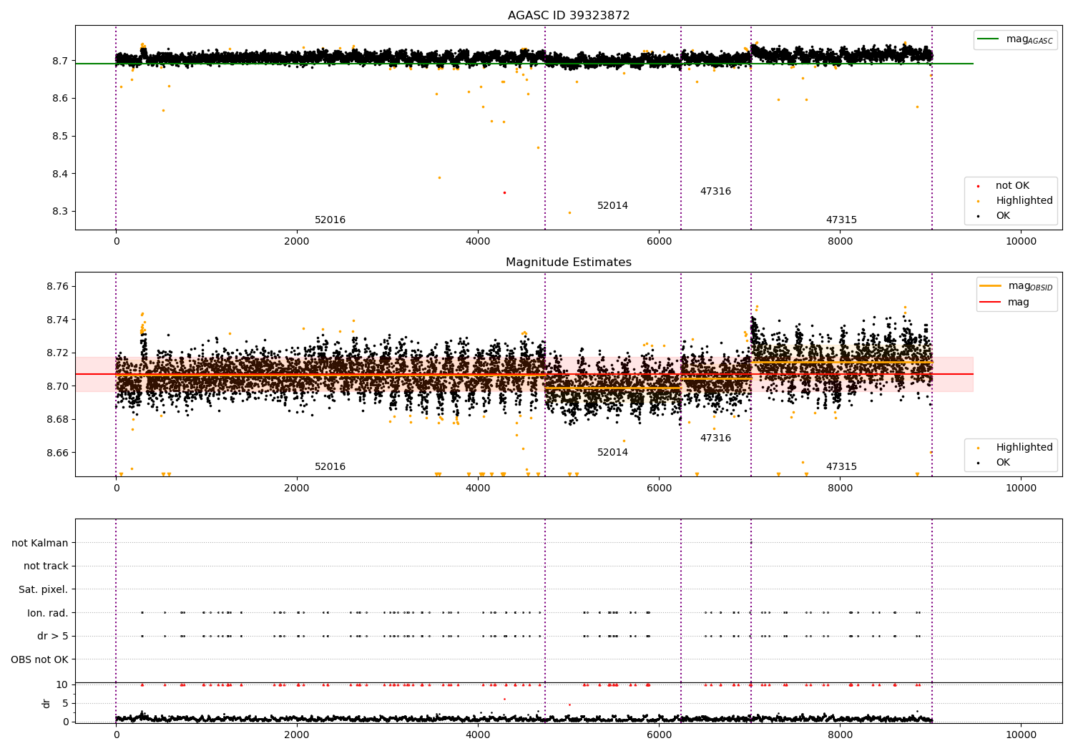1073x751 pixels.
Task: Click the 8.76 tick on the middle plot y-axis
Action: click(x=57, y=287)
